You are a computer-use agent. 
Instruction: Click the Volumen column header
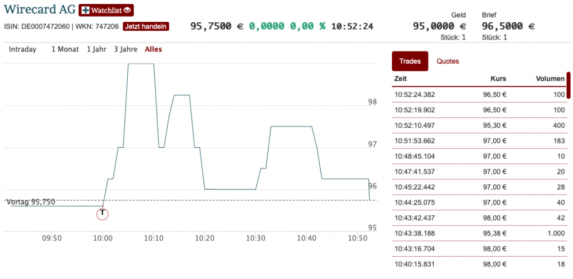coord(550,78)
